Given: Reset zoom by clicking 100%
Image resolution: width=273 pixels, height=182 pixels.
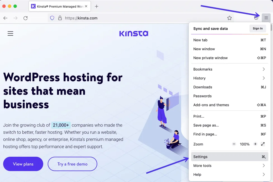Looking at the screenshot, I should 244,144.
